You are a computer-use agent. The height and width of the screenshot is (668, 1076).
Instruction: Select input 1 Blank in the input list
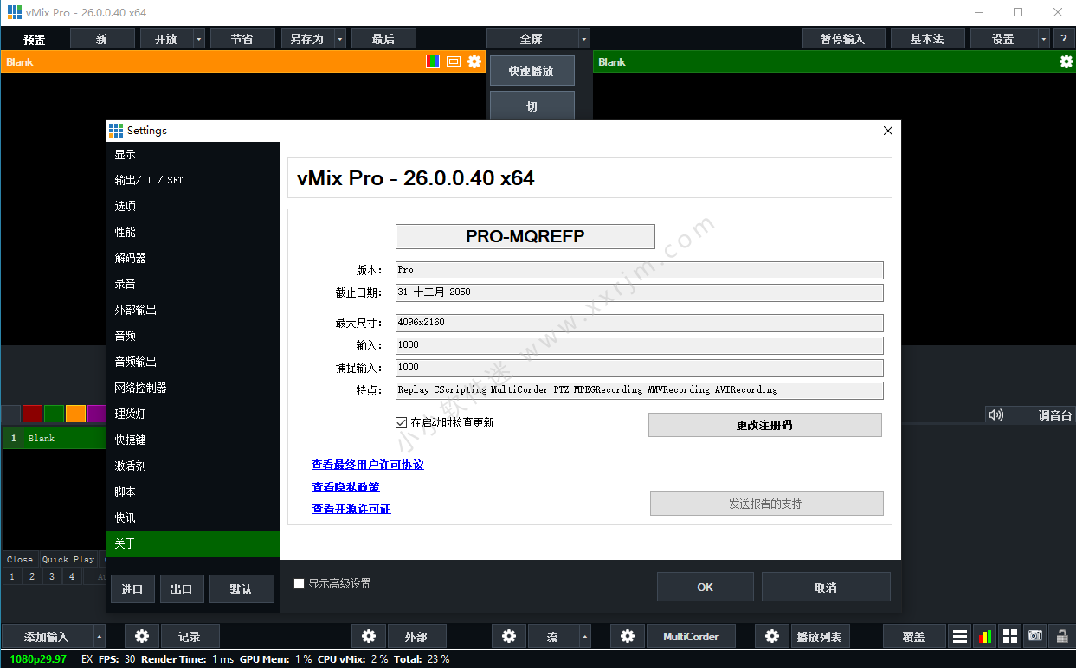(54, 438)
